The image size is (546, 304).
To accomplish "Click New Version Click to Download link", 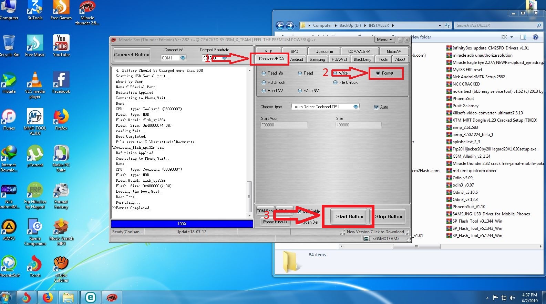I will point(375,232).
